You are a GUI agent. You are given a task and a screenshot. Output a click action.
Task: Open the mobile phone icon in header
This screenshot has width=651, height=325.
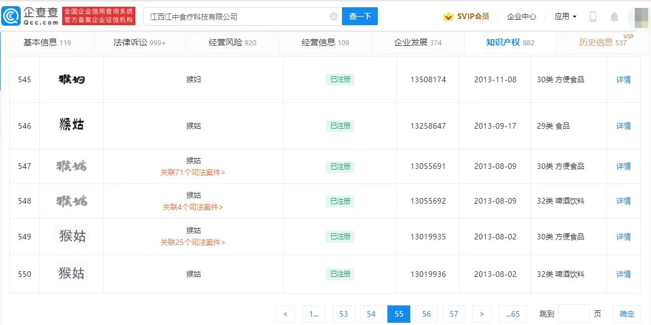[593, 17]
